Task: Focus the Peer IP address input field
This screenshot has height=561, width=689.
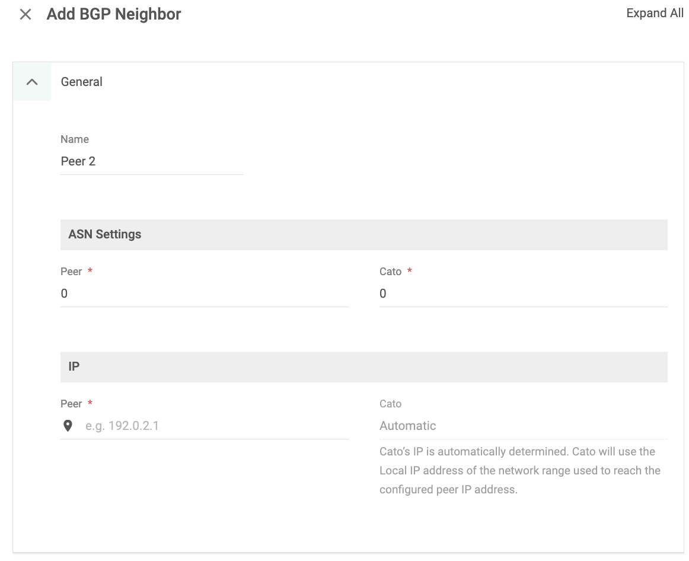Action: click(x=213, y=426)
